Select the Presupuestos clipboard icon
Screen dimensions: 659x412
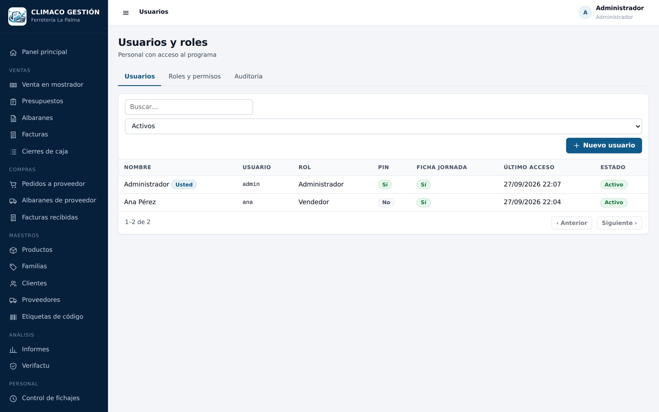[x=13, y=101]
